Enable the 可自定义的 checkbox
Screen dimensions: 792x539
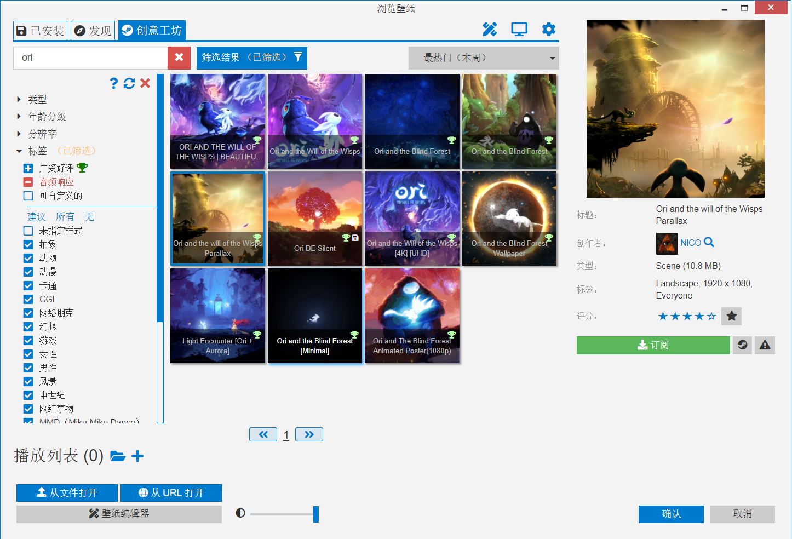(x=28, y=196)
